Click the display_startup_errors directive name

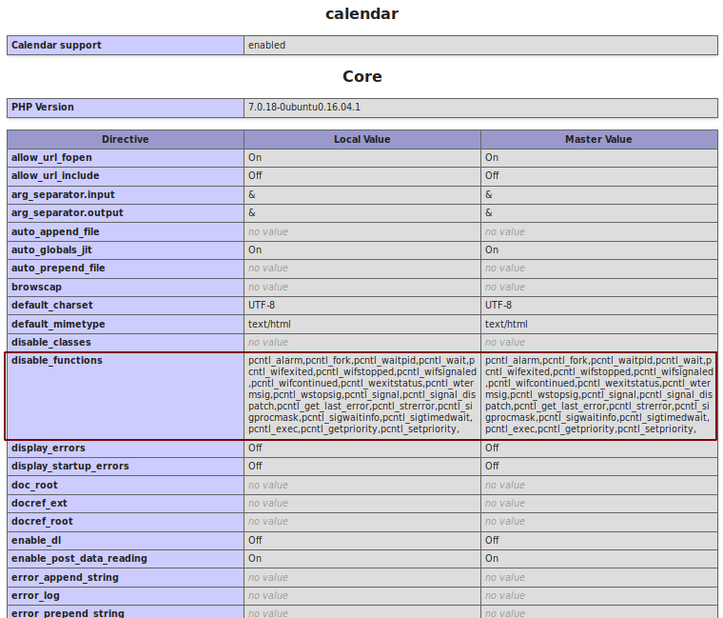(x=69, y=467)
